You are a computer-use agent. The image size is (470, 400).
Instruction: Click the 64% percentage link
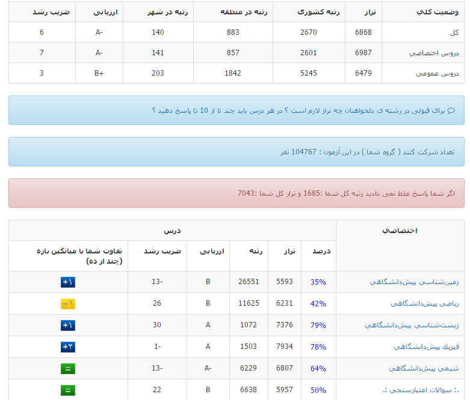point(318,369)
